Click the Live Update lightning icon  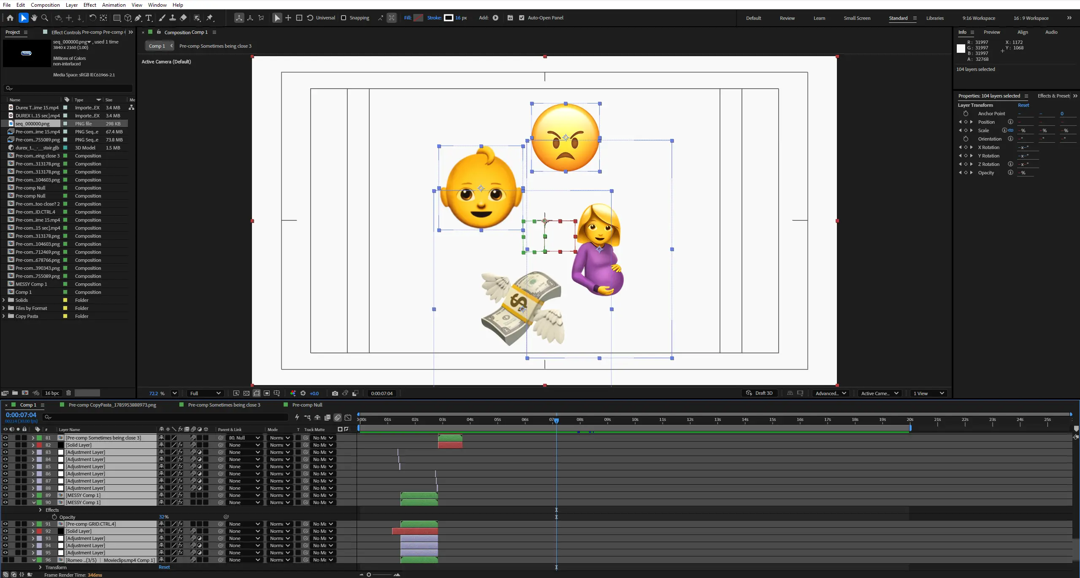click(297, 417)
